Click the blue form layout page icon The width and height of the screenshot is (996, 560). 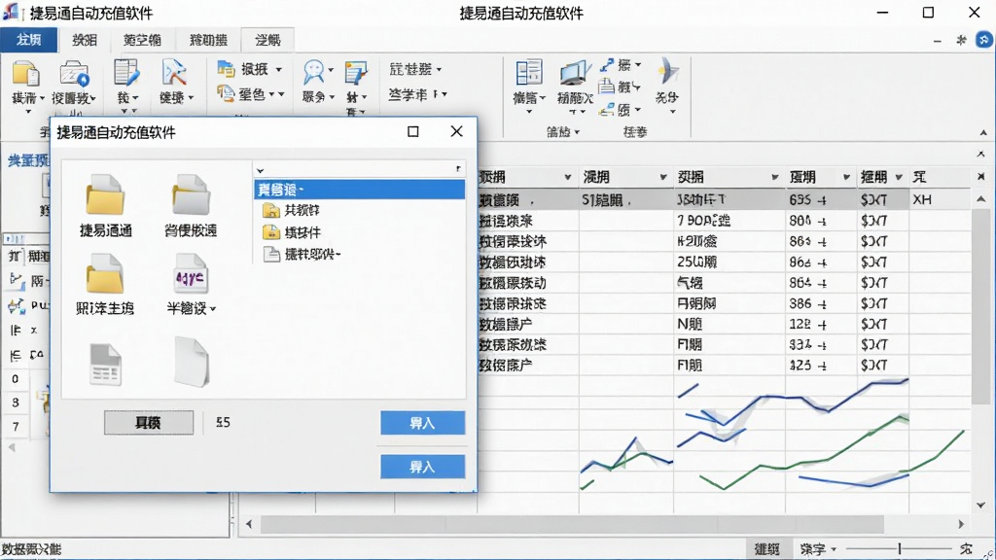(528, 72)
